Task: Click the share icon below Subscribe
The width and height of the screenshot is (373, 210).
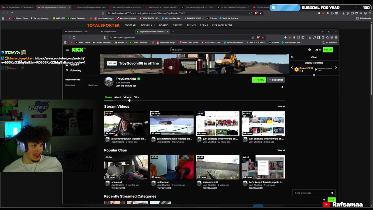Action: pyautogui.click(x=282, y=87)
